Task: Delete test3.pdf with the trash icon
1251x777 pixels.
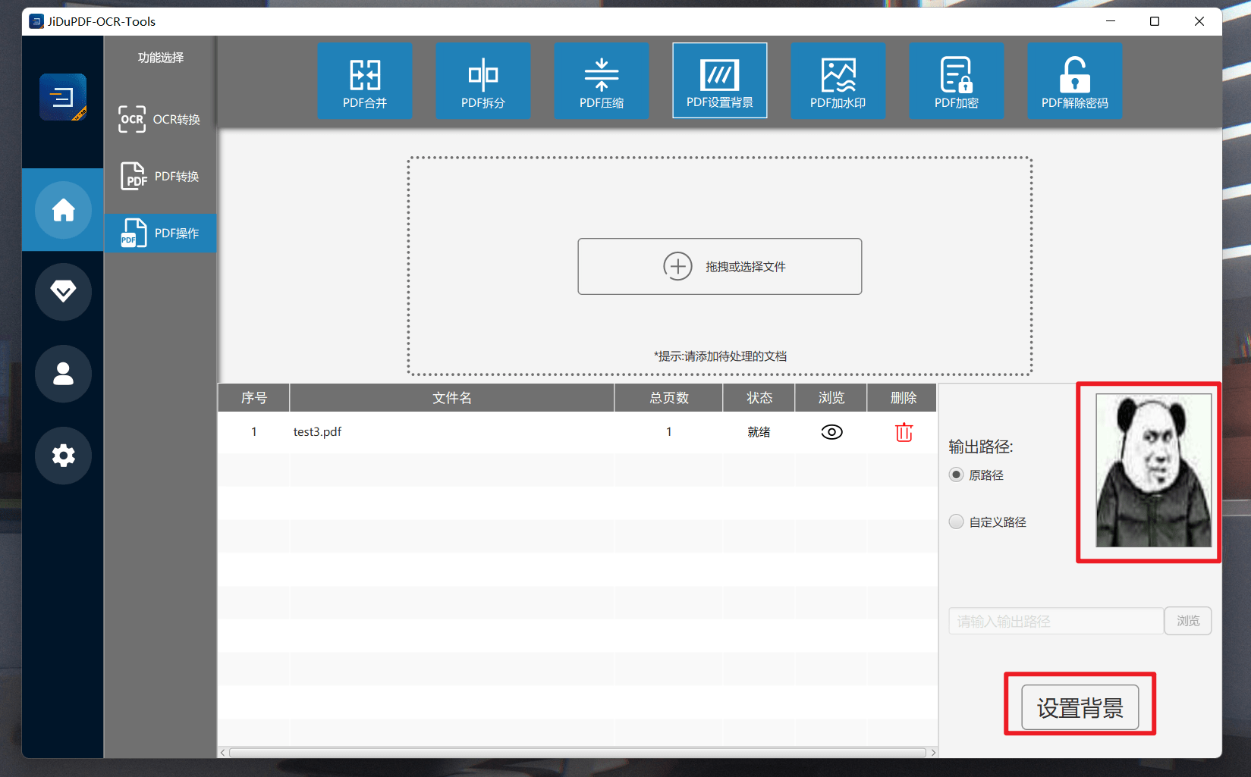Action: click(x=904, y=432)
